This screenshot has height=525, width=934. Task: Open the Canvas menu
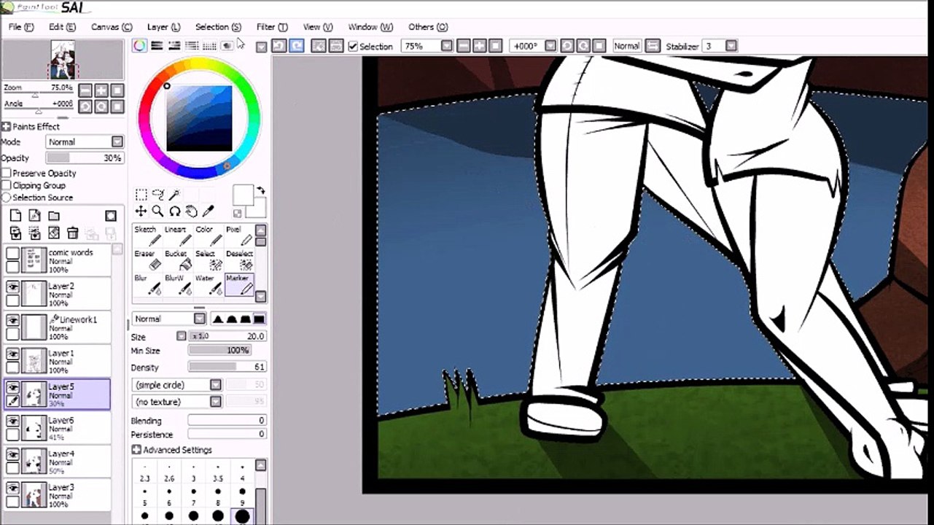(112, 27)
